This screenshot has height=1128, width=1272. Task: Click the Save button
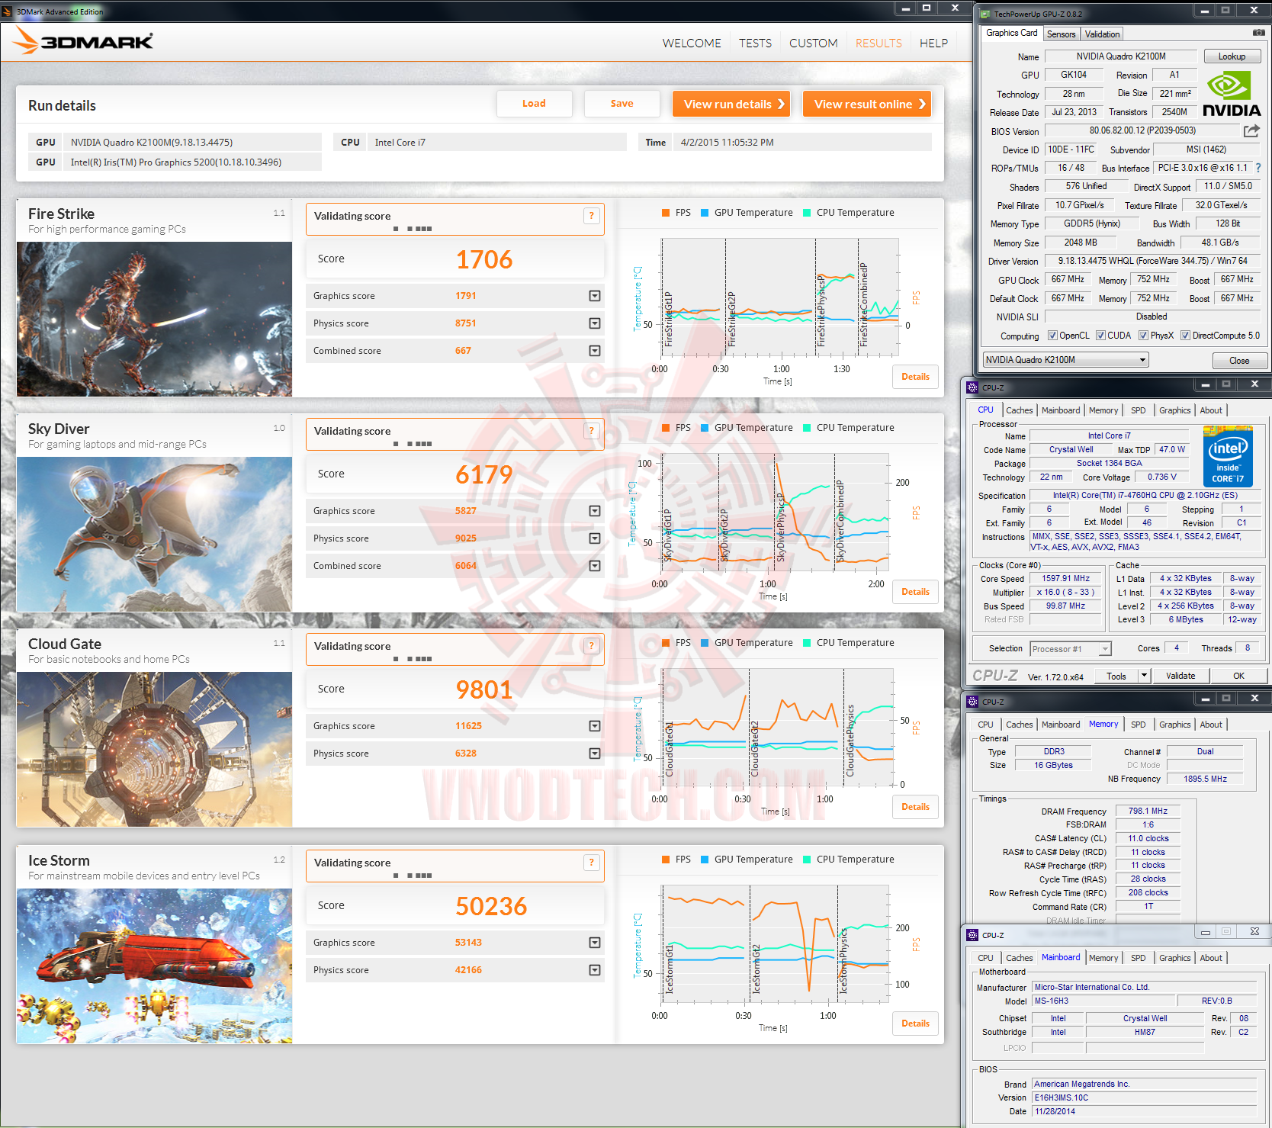coord(622,104)
